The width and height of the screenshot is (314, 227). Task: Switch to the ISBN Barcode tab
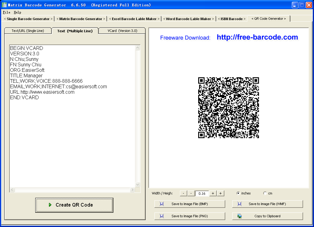click(x=232, y=19)
